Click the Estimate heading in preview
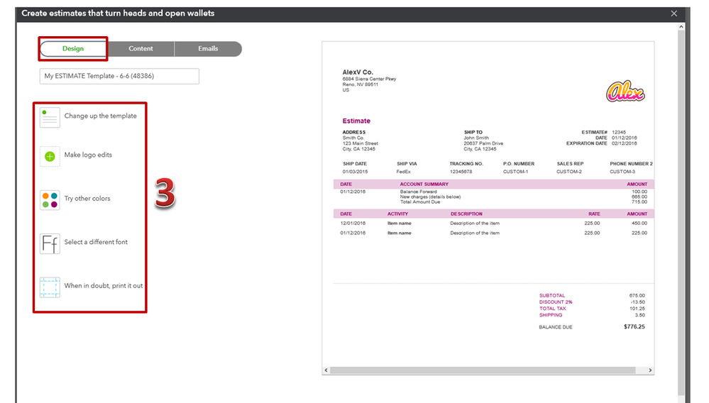Viewport: 709px width, 403px height. [x=356, y=121]
